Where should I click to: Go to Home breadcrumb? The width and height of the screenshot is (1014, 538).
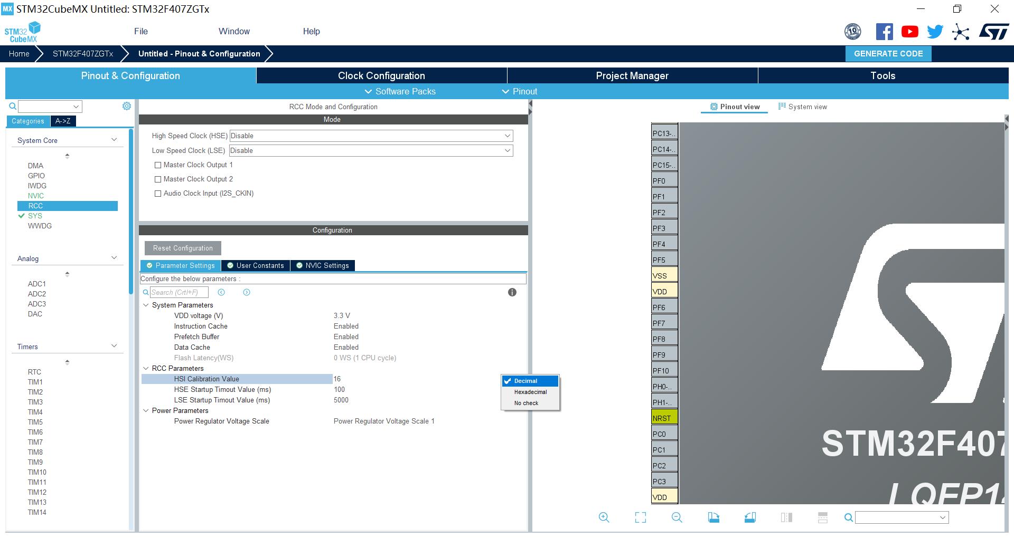point(19,54)
